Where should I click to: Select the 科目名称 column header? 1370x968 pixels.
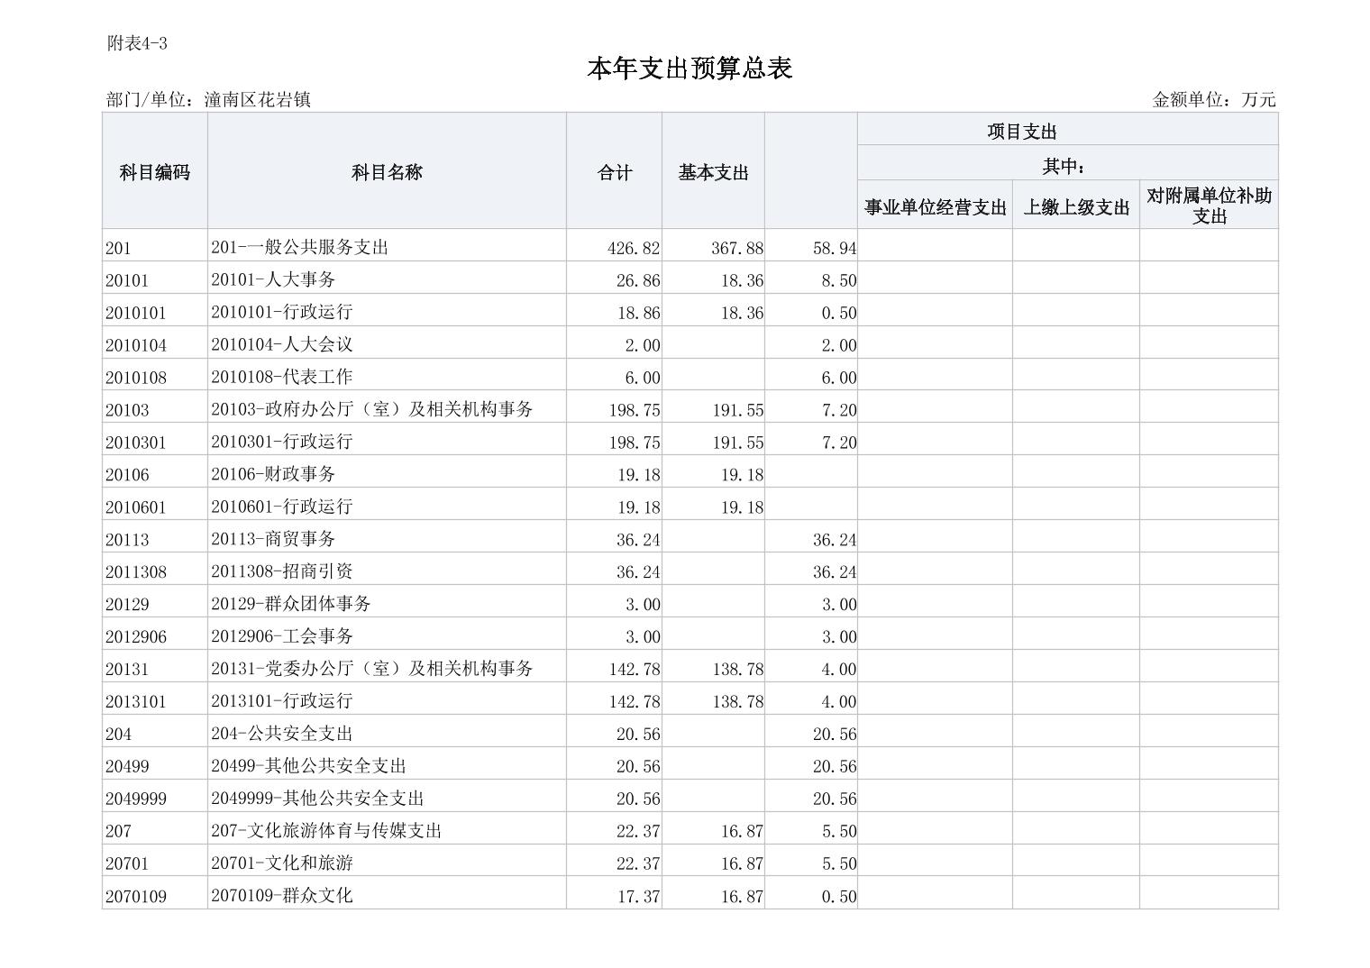pos(387,172)
